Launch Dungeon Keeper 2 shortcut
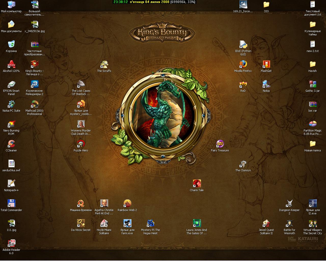This screenshot has height=261, width=326. [x=289, y=203]
